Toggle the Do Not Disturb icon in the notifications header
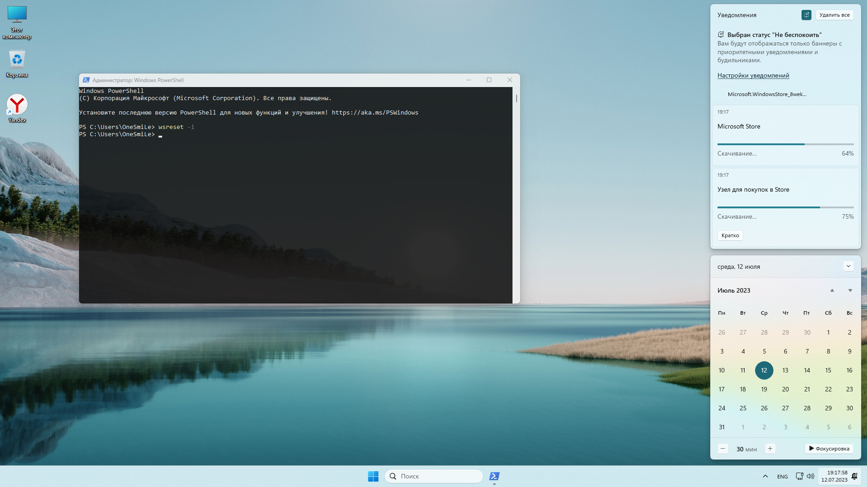The image size is (867, 487). tap(806, 15)
